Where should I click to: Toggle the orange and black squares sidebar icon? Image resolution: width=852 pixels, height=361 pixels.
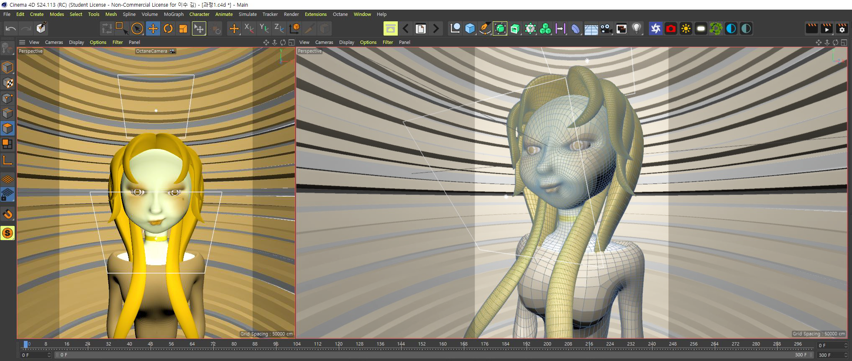[x=8, y=144]
